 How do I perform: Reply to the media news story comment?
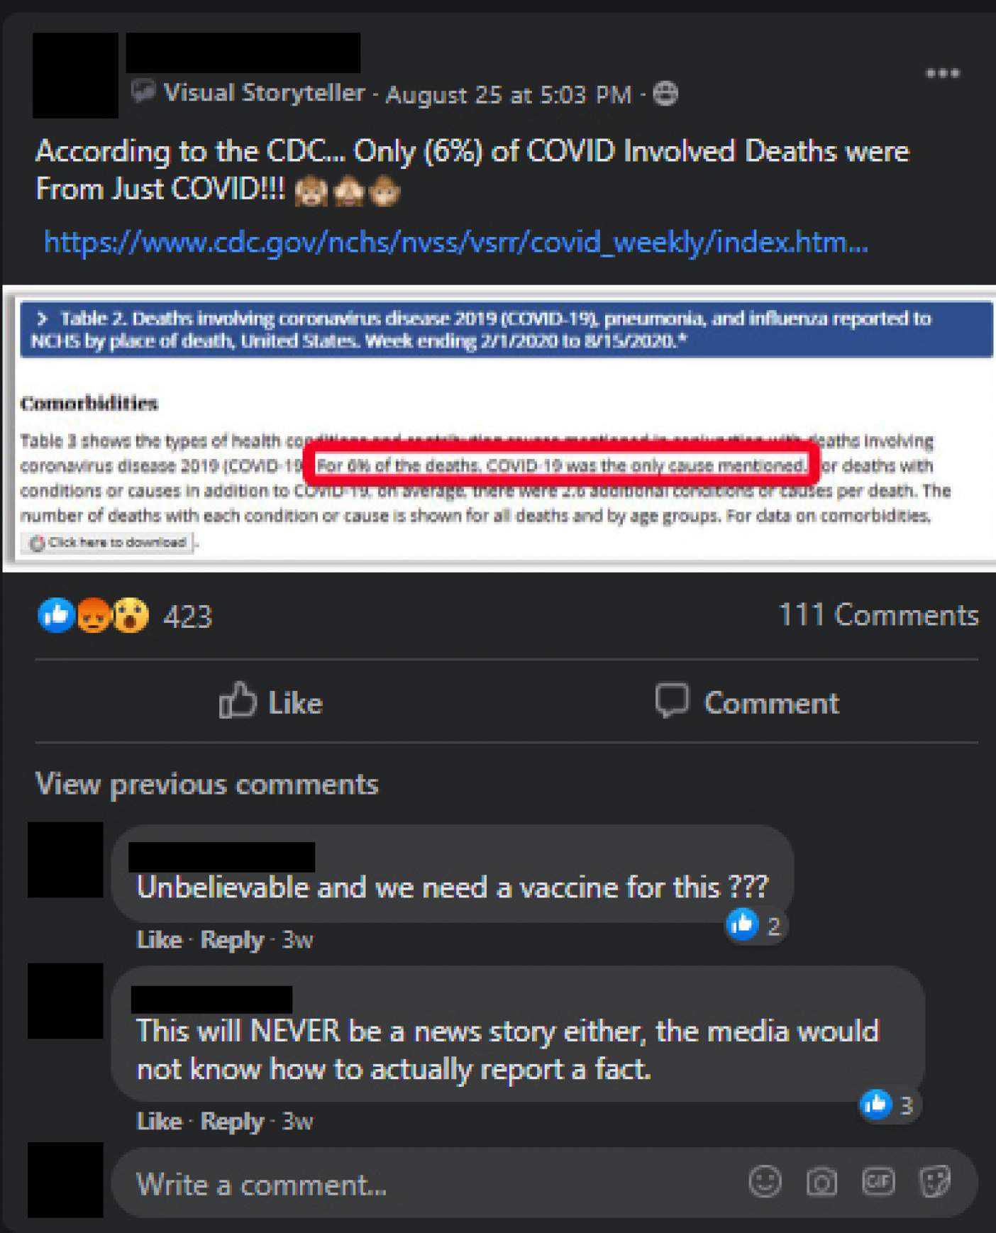pos(232,1122)
